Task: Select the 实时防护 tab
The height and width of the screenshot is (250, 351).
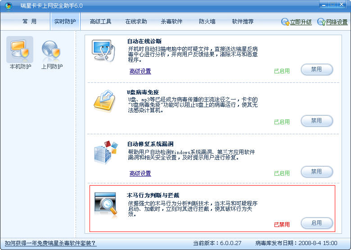Action: (65, 22)
